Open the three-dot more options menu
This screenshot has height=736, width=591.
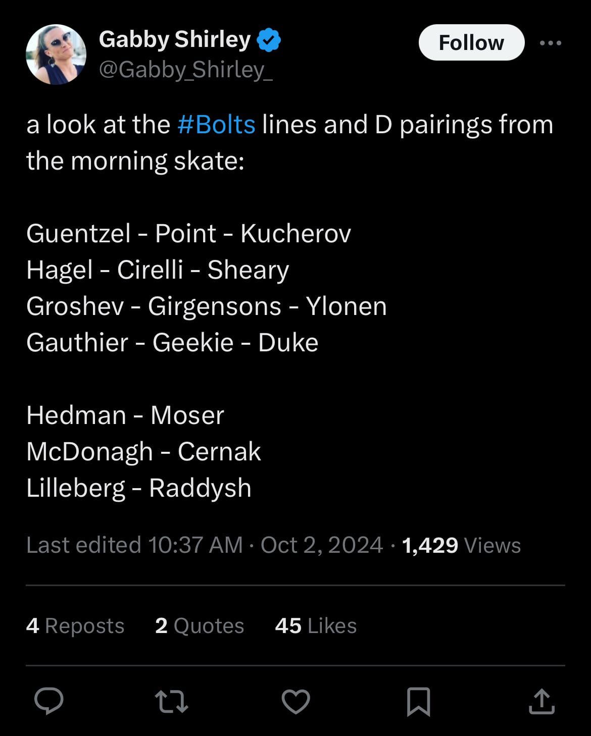[x=551, y=43]
